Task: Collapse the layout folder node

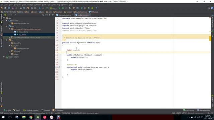Action: (x=9, y=46)
